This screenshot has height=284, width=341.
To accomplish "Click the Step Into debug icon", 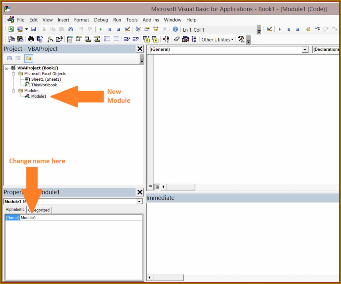I will point(317,29).
